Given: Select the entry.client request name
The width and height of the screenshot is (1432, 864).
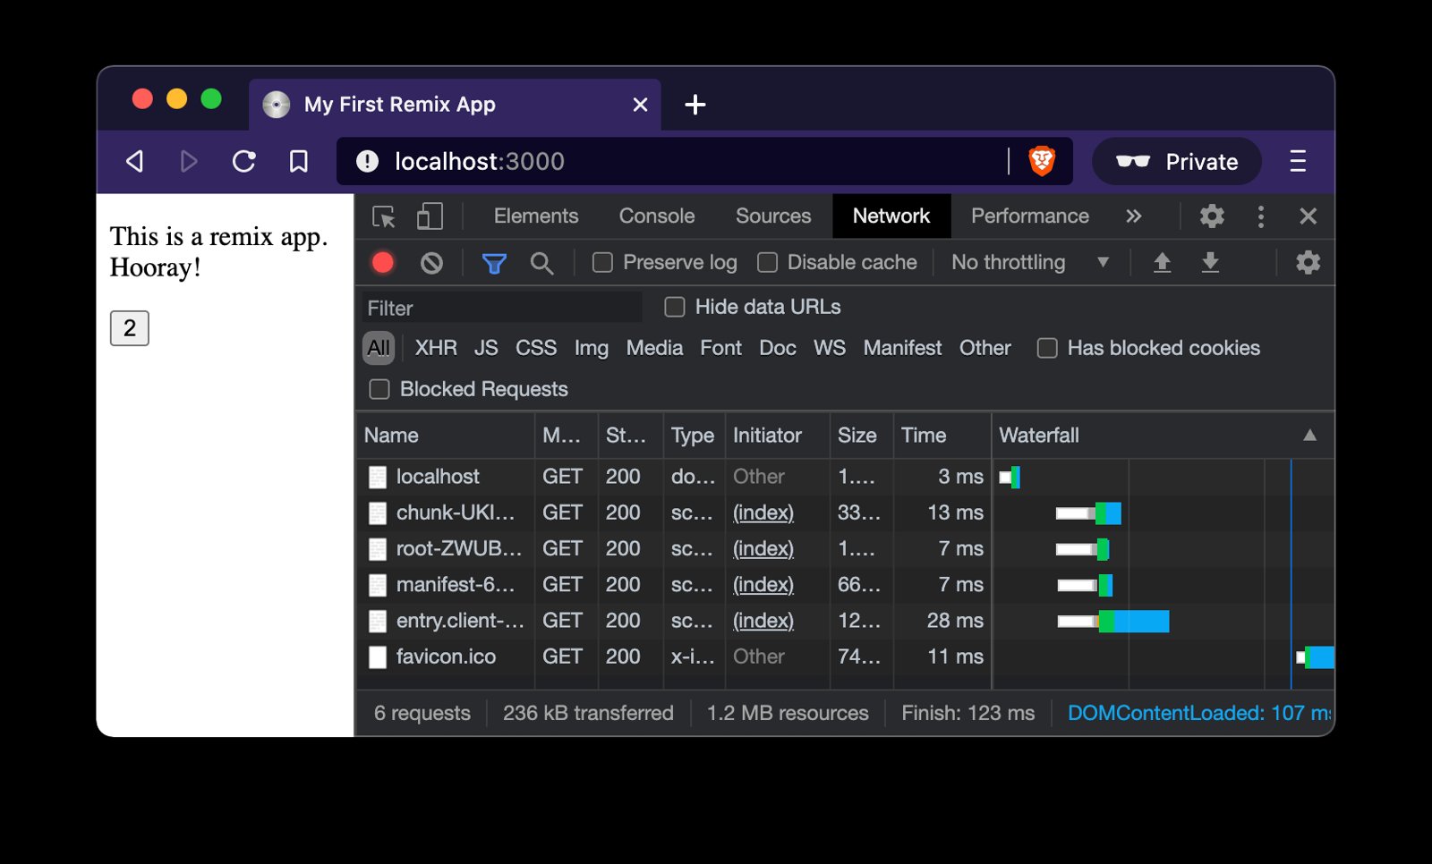Looking at the screenshot, I should click(x=460, y=622).
